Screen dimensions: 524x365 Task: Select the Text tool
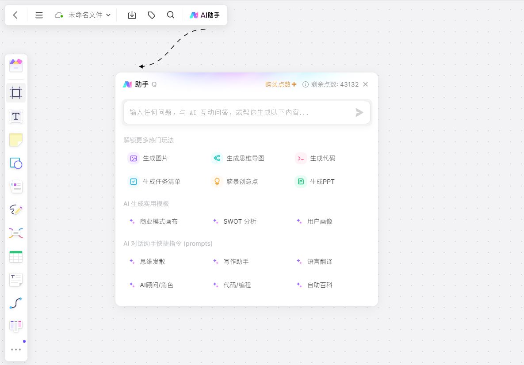click(x=16, y=116)
